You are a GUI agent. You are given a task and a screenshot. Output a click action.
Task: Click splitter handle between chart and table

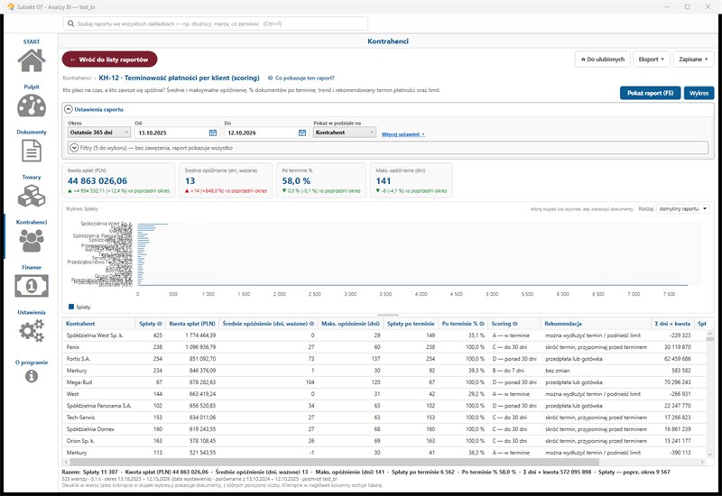click(388, 315)
